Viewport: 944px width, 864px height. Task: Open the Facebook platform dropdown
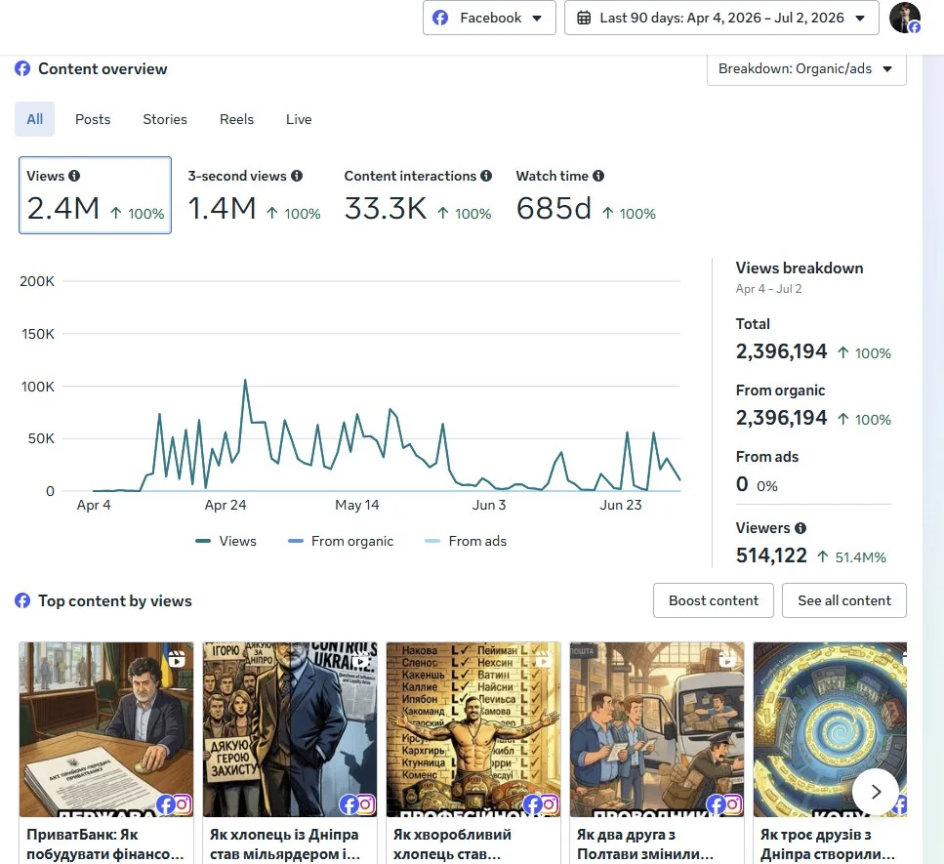click(x=489, y=19)
